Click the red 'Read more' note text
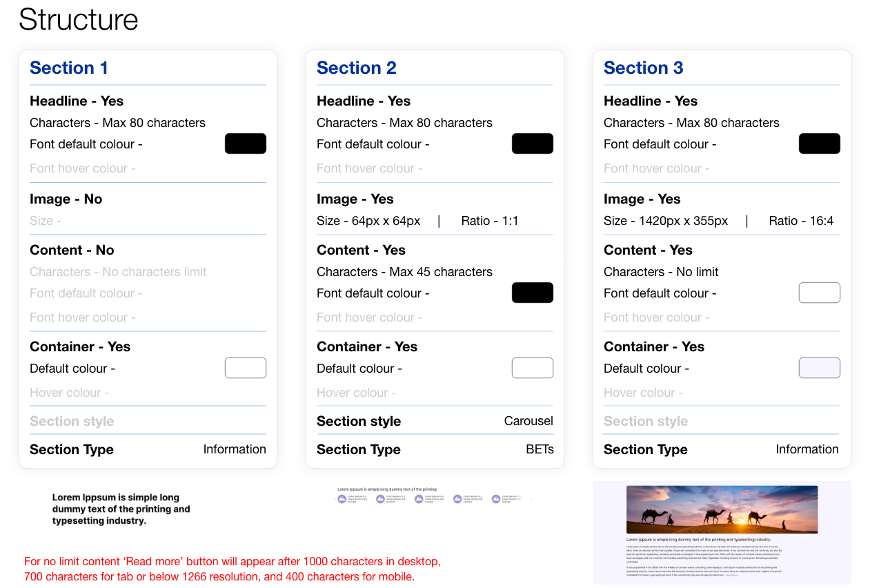Image resolution: width=870 pixels, height=588 pixels. (x=232, y=569)
